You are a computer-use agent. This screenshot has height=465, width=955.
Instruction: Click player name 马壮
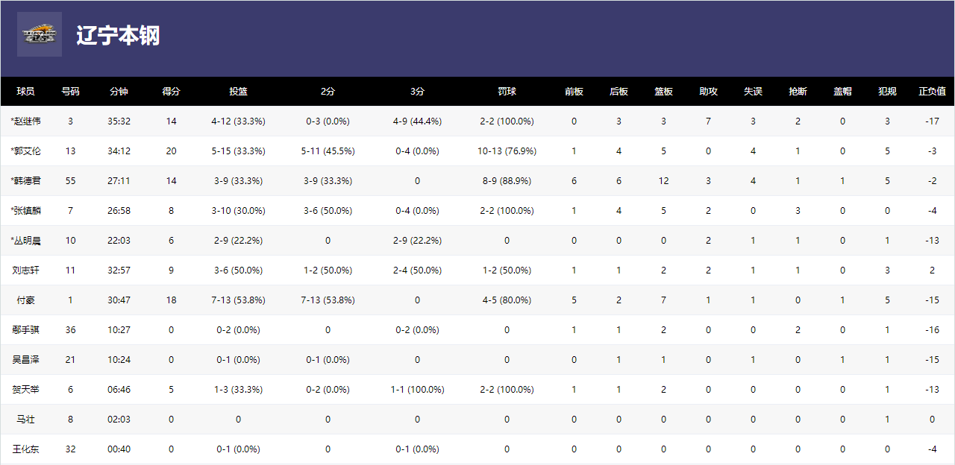click(x=26, y=420)
